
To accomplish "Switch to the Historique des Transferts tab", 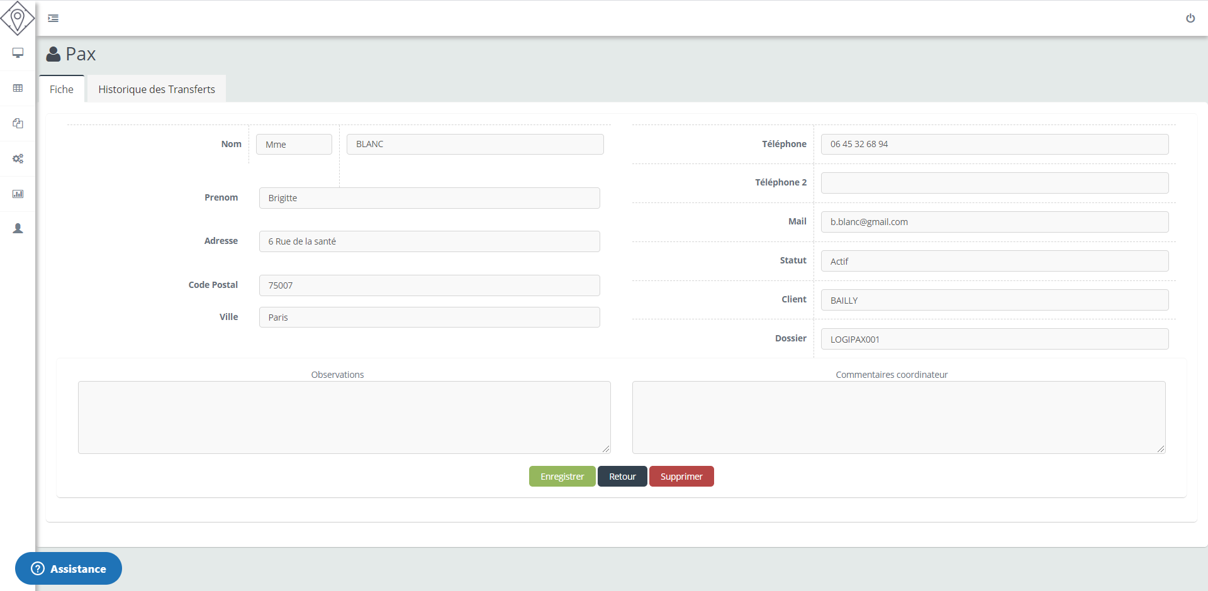I will click(x=156, y=89).
